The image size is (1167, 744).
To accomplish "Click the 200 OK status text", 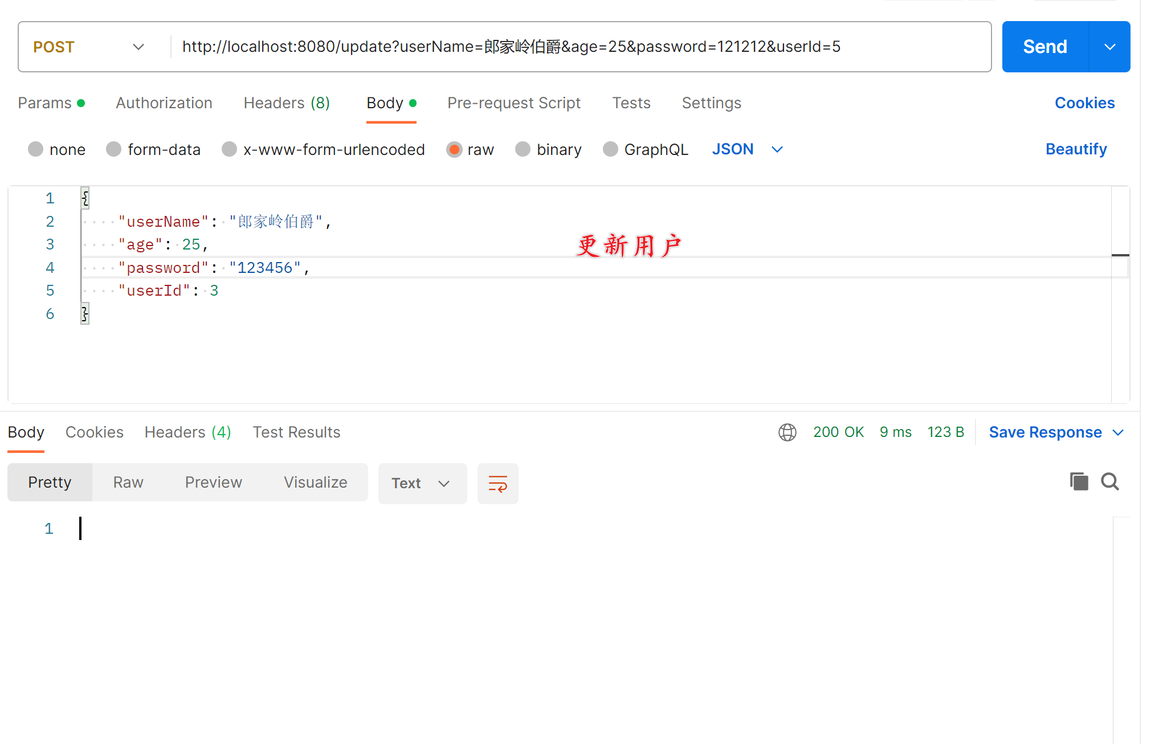I will click(x=838, y=432).
